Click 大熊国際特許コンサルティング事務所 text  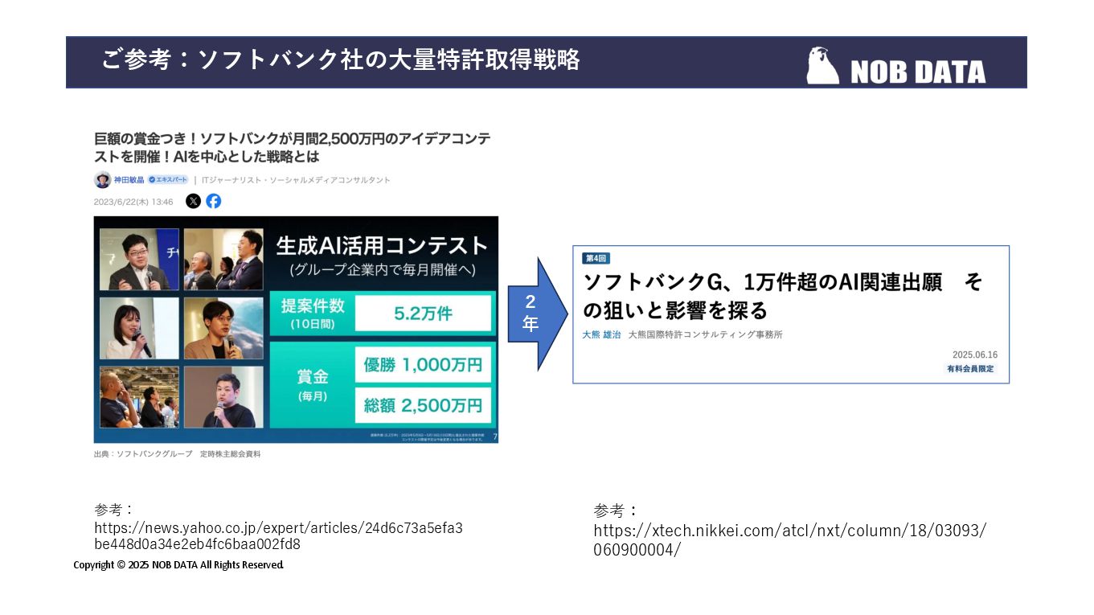point(705,334)
